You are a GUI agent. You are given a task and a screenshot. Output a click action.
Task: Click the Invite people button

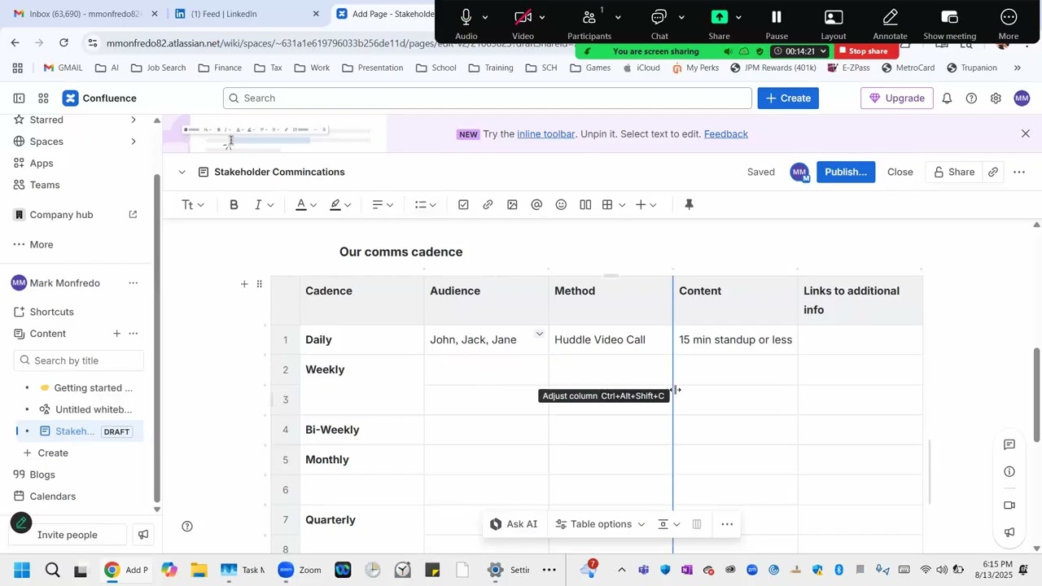click(67, 535)
